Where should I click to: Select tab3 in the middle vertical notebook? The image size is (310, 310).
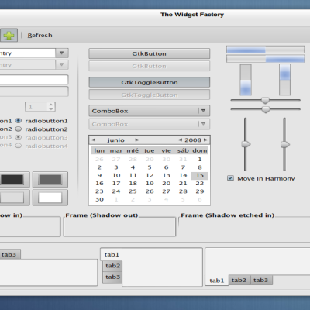pyautogui.click(x=112, y=277)
